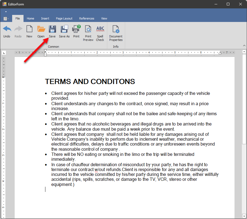
Task: Click the Redo arrow icon
Action: (x=18, y=29)
